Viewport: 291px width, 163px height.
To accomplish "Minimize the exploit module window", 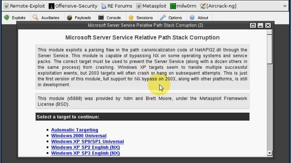I will [260, 25].
